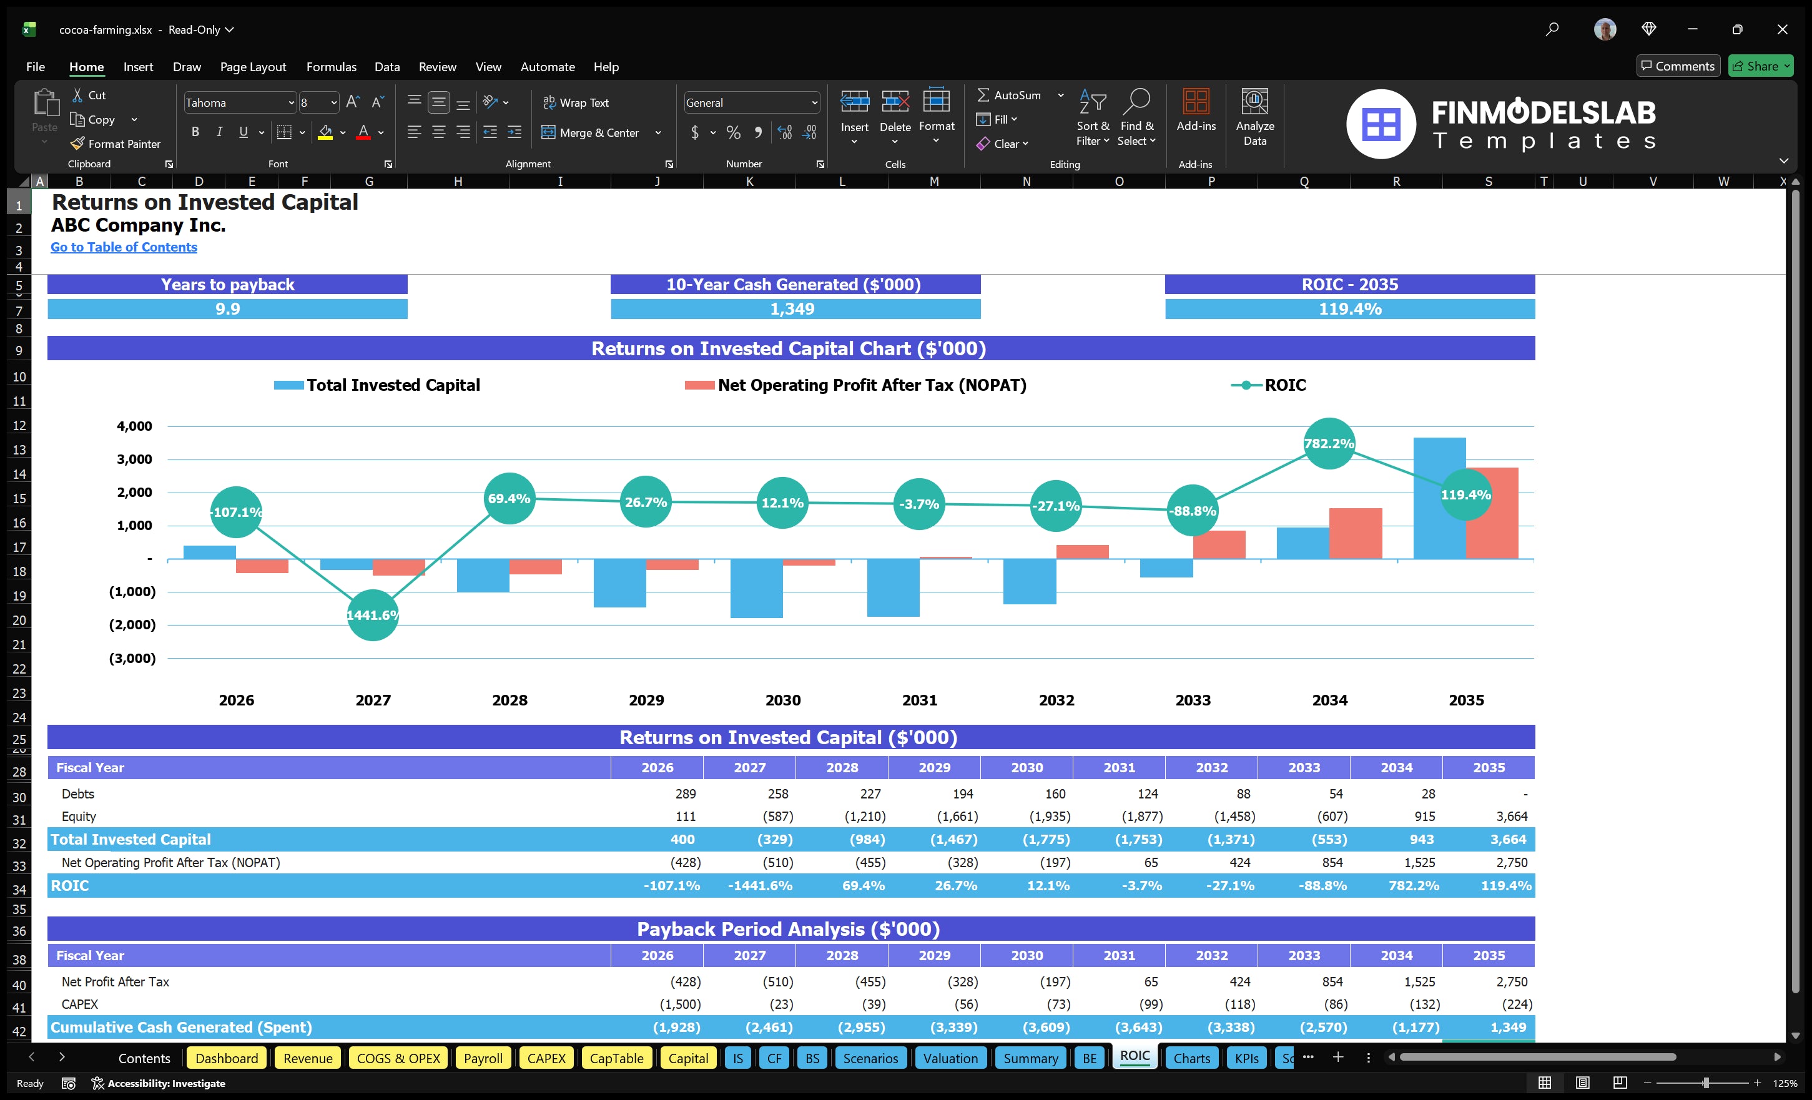Launch Analyze Data
Image resolution: width=1812 pixels, height=1100 pixels.
(x=1255, y=117)
